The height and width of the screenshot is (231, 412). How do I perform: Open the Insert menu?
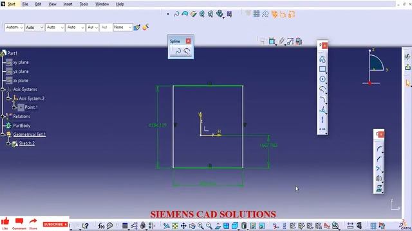click(x=68, y=4)
